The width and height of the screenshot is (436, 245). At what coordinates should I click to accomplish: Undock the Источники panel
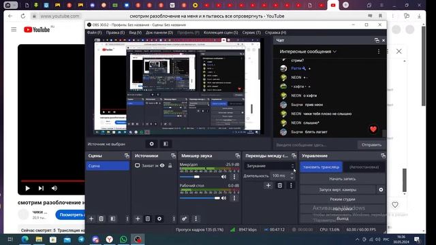point(173,156)
